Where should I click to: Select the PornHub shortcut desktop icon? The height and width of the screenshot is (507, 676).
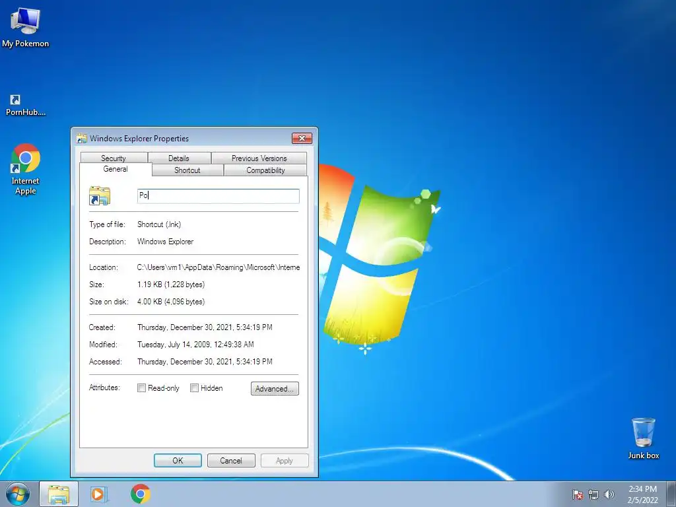click(25, 106)
